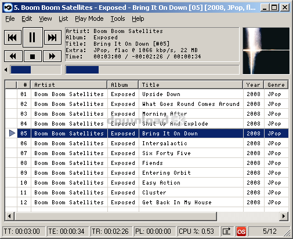
Task: Pause the current playback
Action: point(32,37)
